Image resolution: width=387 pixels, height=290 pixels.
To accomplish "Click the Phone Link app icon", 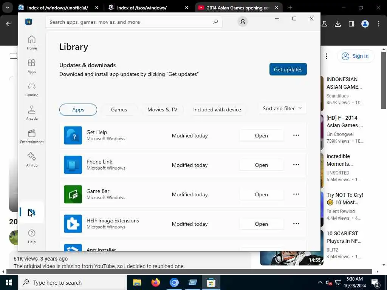I will point(73,165).
